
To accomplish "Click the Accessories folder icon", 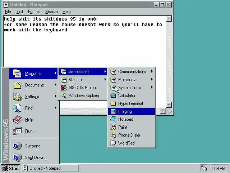I will [64, 72].
